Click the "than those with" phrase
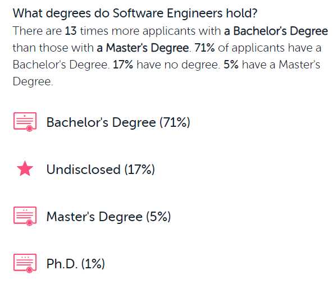Image resolution: width=333 pixels, height=284 pixels. (53, 48)
